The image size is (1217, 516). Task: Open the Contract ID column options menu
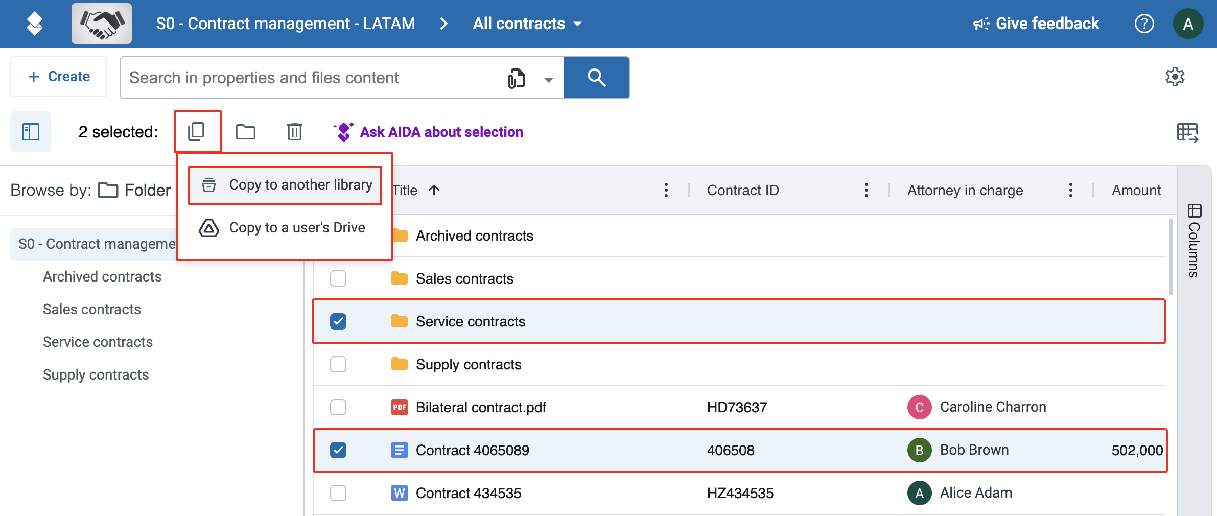click(866, 190)
